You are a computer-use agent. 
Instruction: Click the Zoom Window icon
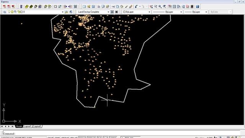click(x=160, y=7)
